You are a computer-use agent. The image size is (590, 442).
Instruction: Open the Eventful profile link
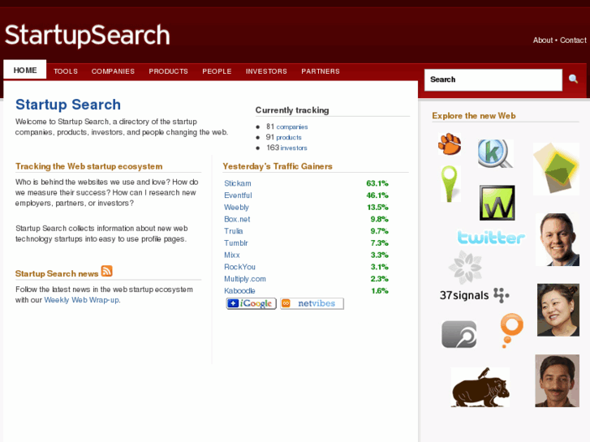click(x=238, y=195)
